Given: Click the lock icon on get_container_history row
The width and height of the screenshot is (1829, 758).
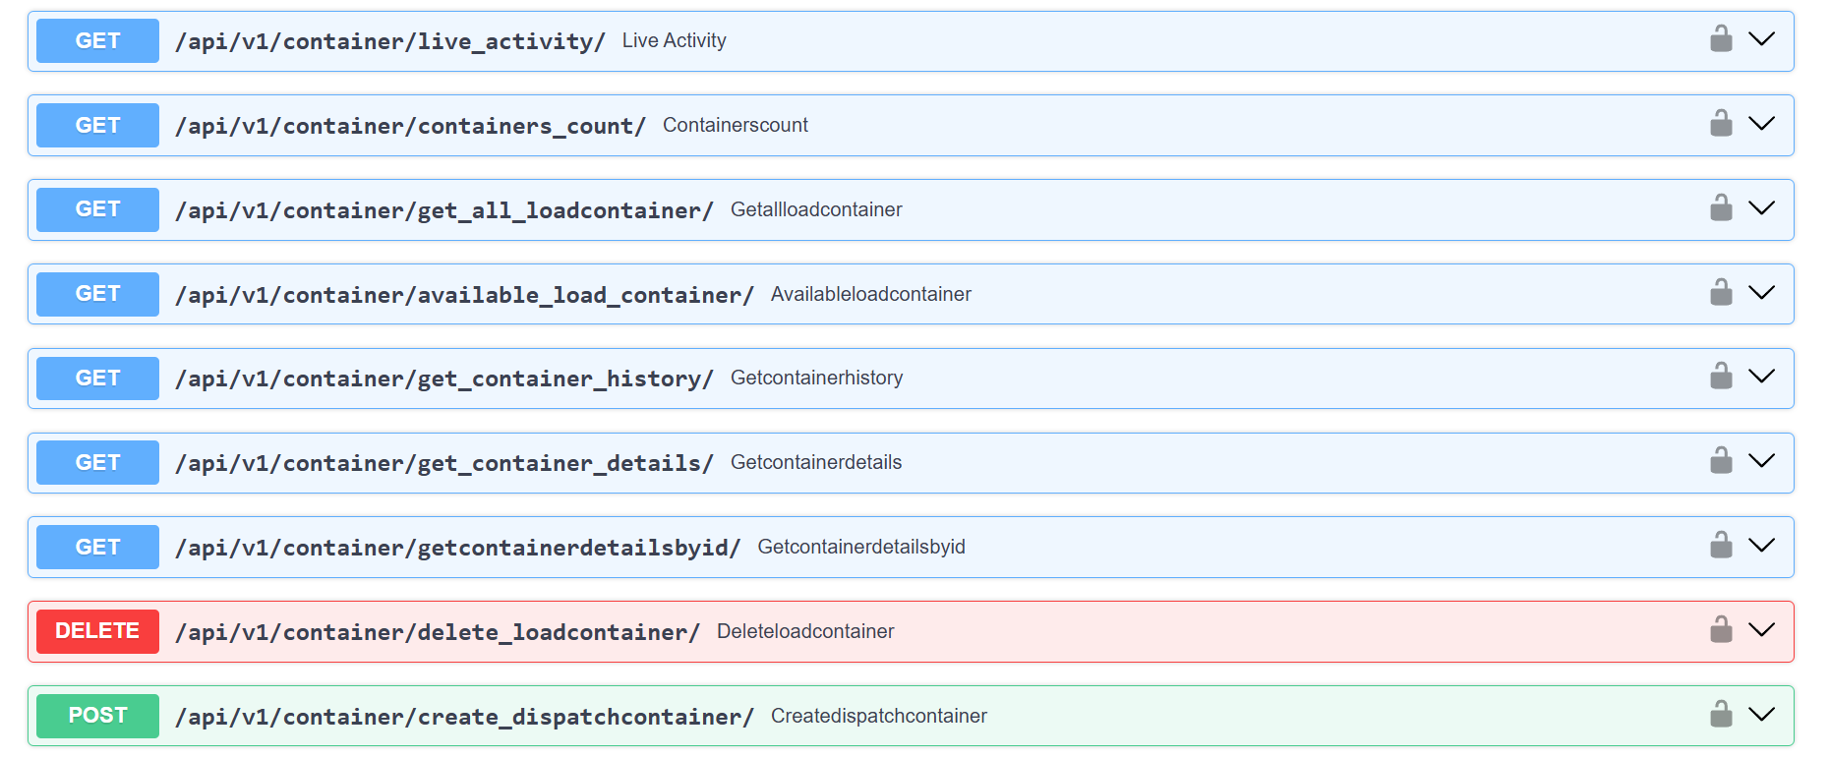Looking at the screenshot, I should (1721, 377).
